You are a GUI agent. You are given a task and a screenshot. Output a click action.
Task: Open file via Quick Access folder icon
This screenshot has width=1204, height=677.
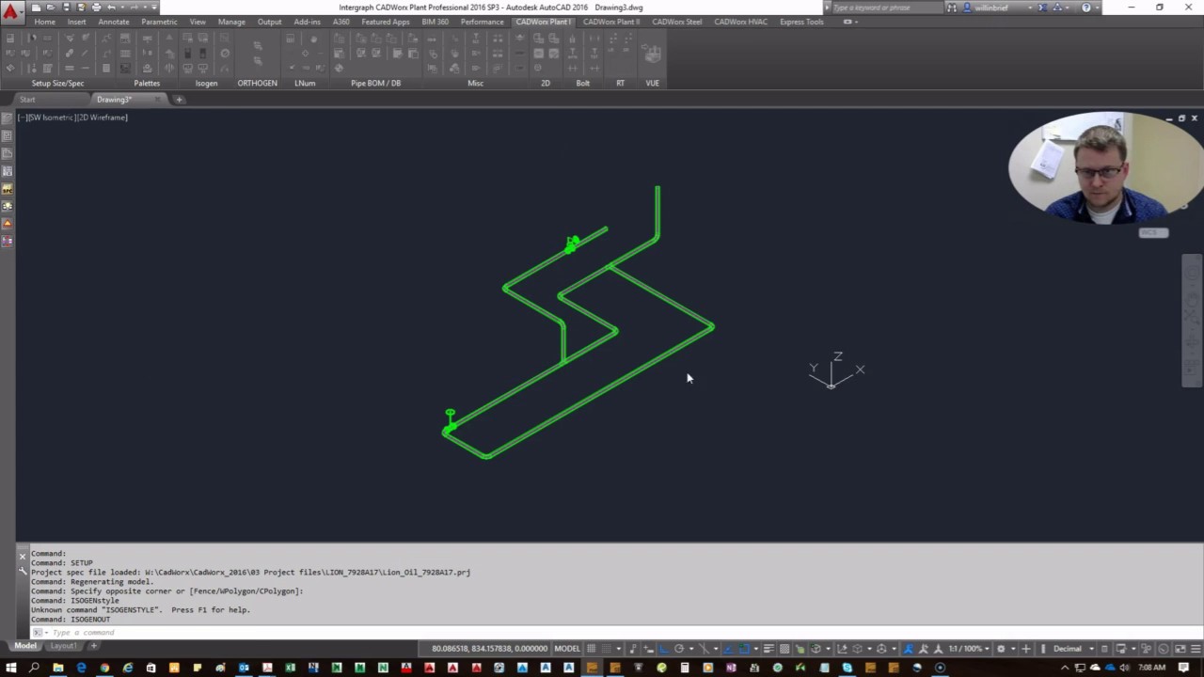(x=51, y=8)
